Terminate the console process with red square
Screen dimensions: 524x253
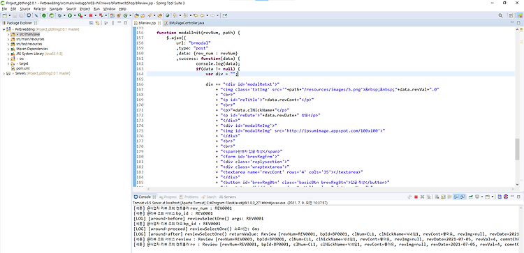(x=416, y=197)
